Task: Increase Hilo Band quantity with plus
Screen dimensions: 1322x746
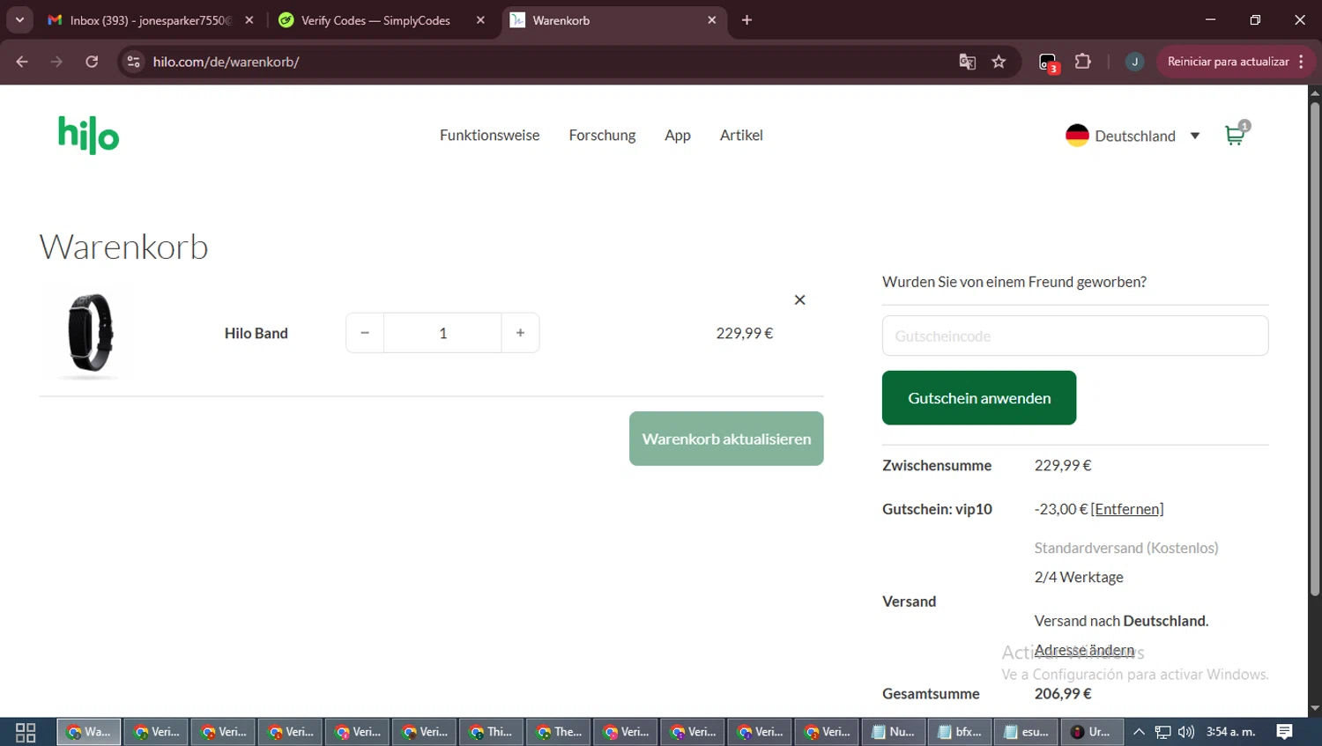Action: 520,333
